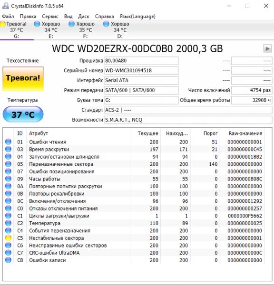This screenshot has height=285, width=274.
Task: Click the status icon for Отказы отключения питания
Action: pyautogui.click(x=8, y=209)
